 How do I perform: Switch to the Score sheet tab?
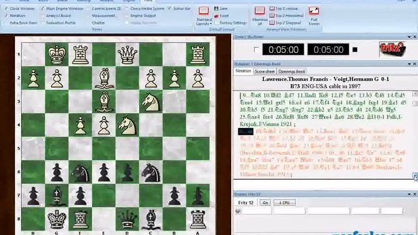pyautogui.click(x=265, y=71)
